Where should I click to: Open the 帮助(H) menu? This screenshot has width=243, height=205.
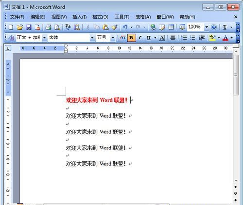187,17
